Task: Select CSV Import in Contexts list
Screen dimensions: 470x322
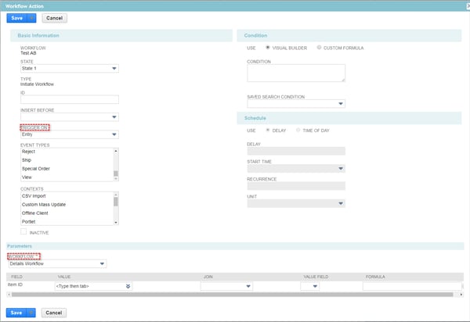Action: click(x=34, y=196)
